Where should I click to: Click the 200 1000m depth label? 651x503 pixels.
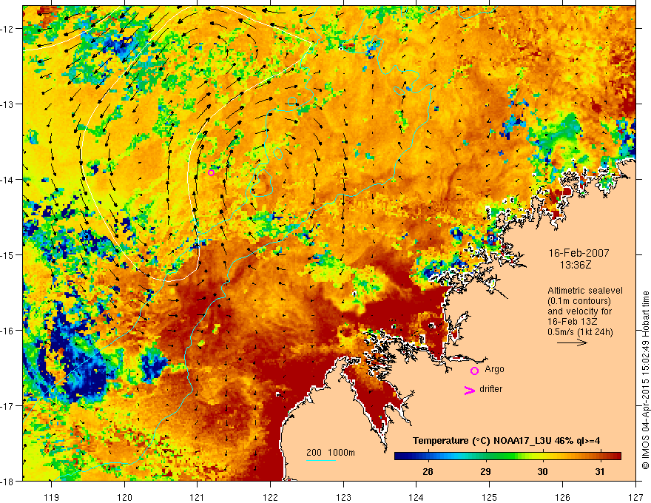point(331,453)
